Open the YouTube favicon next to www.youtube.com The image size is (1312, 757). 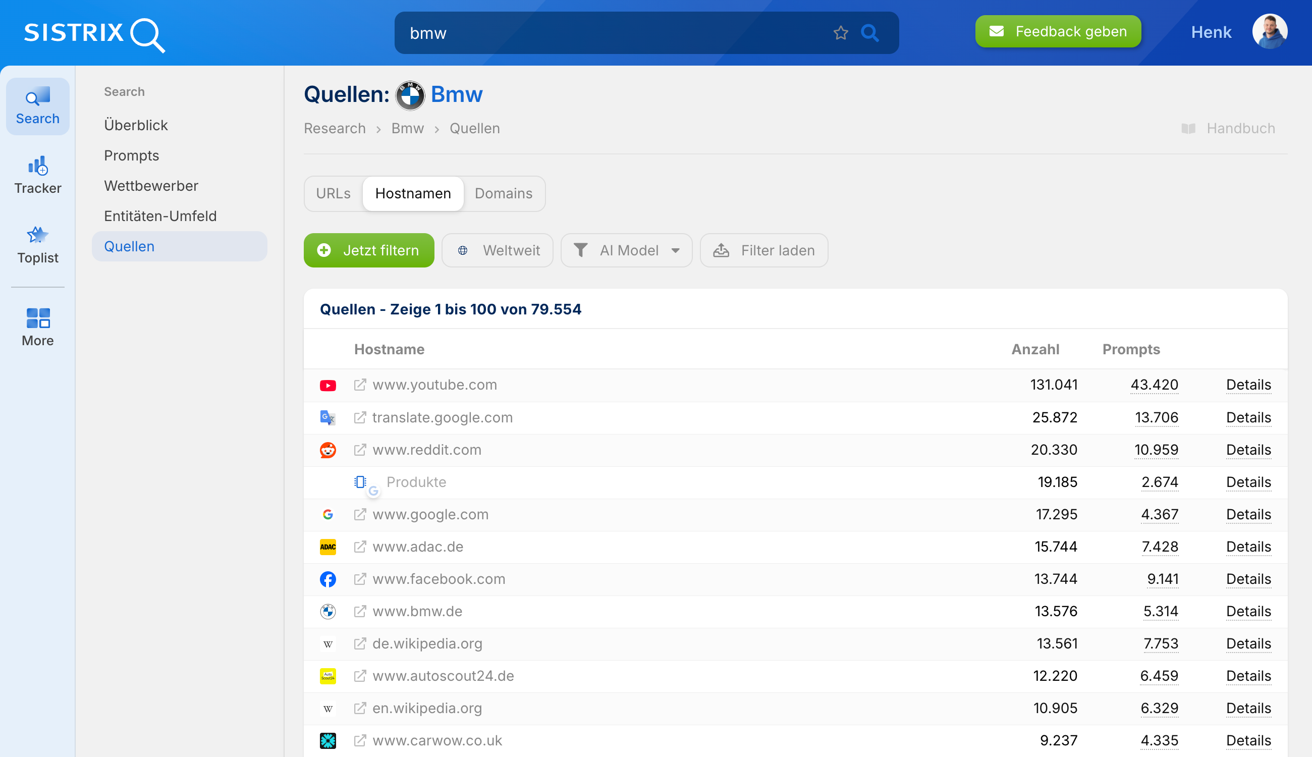pyautogui.click(x=327, y=385)
